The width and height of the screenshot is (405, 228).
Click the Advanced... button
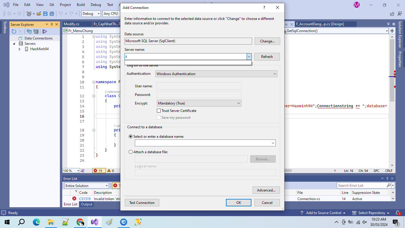[266, 190]
